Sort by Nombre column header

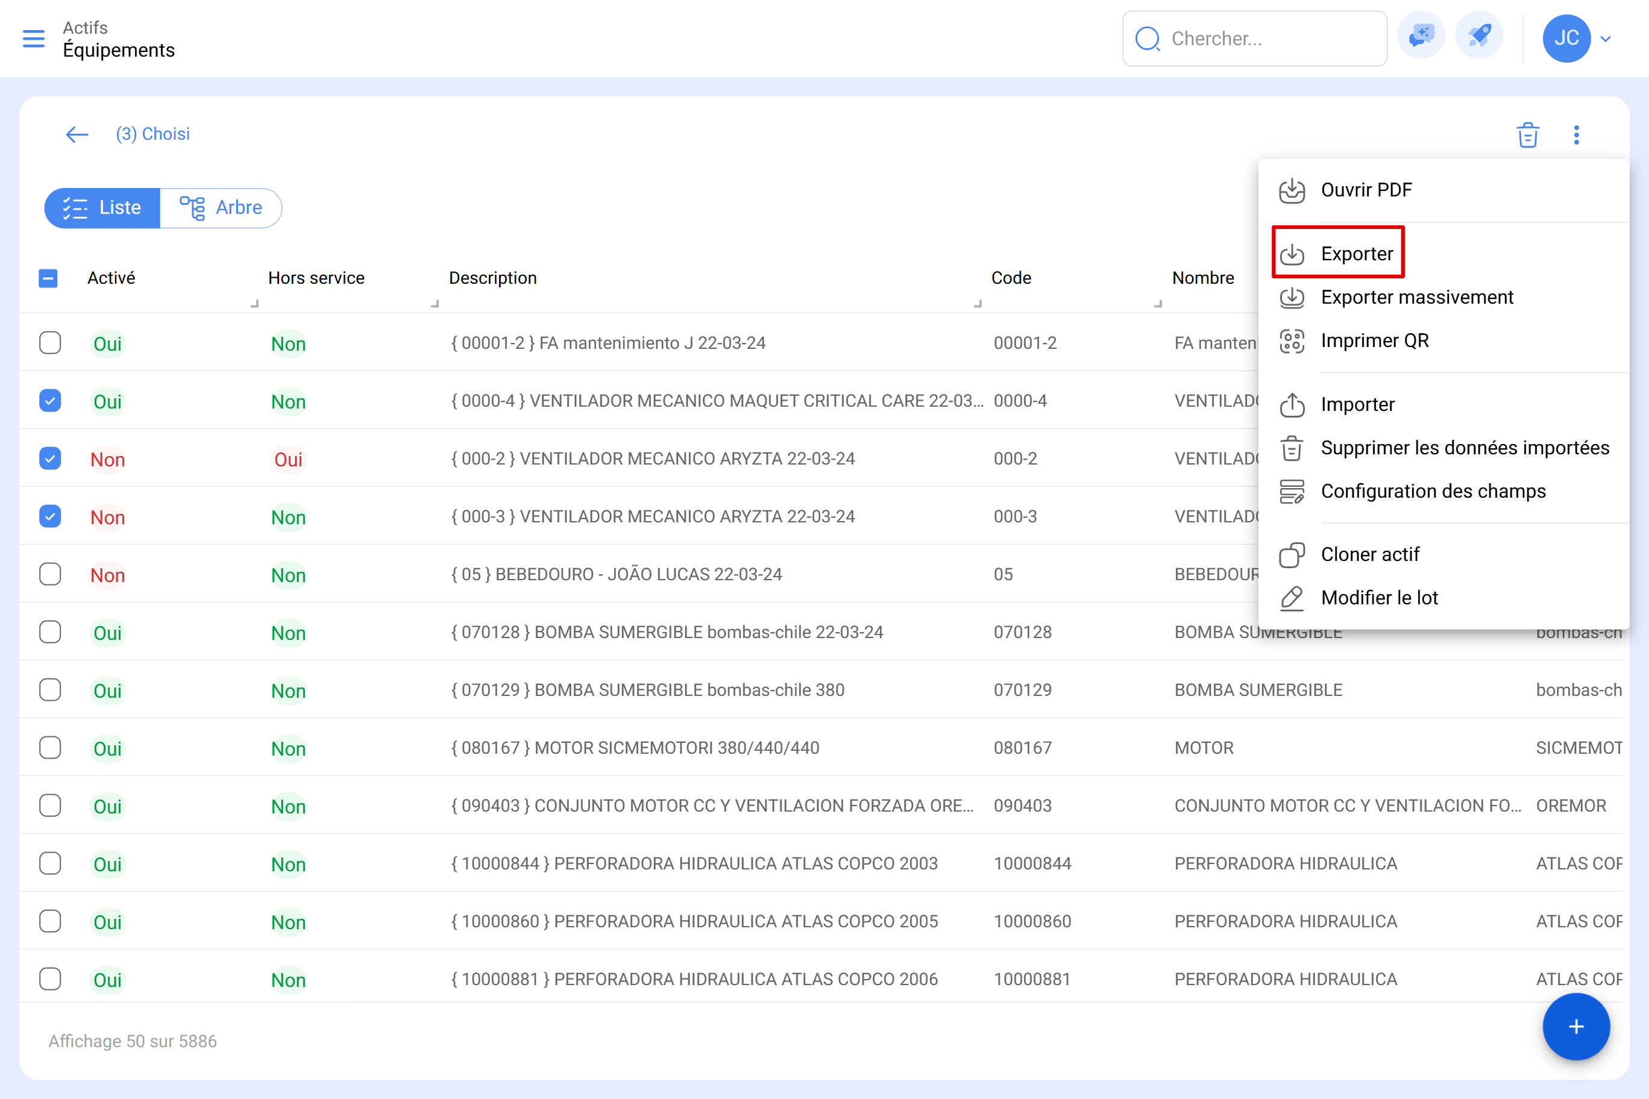point(1203,278)
